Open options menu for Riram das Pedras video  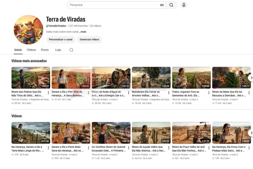coord(48,92)
